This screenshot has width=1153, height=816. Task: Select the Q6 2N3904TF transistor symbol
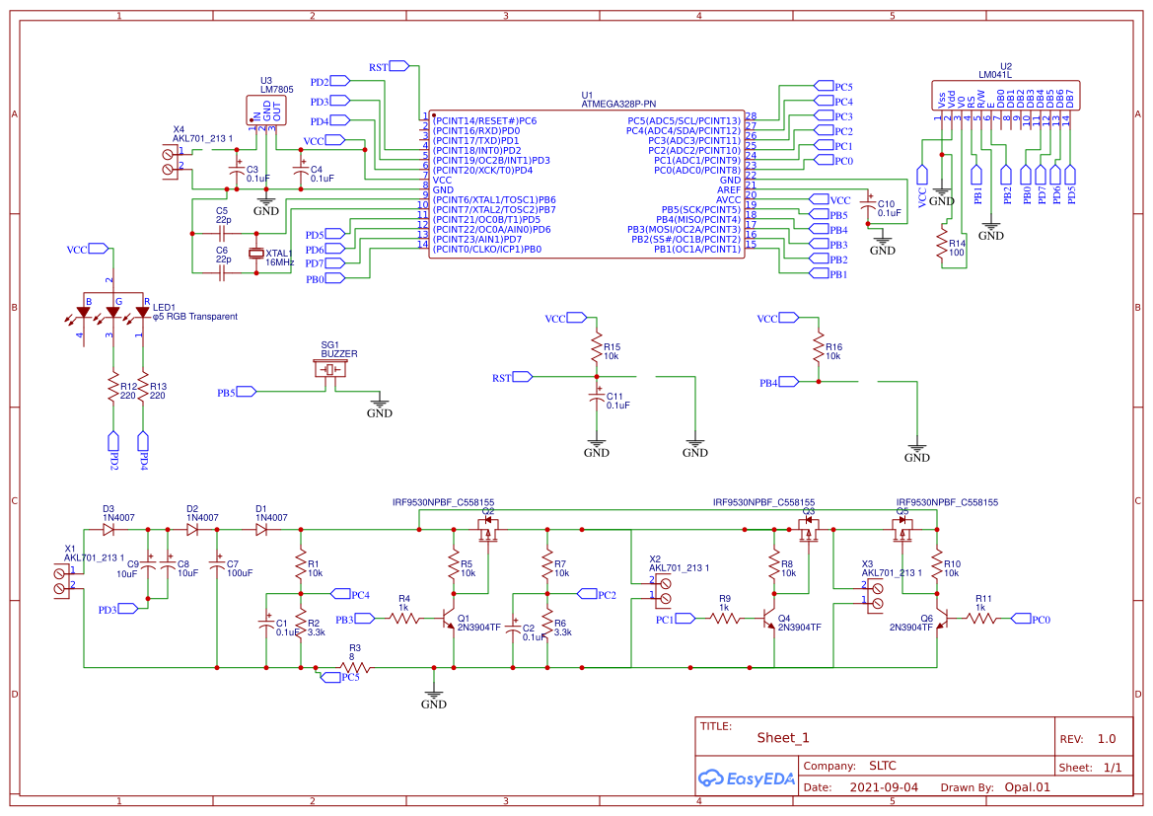coord(944,620)
